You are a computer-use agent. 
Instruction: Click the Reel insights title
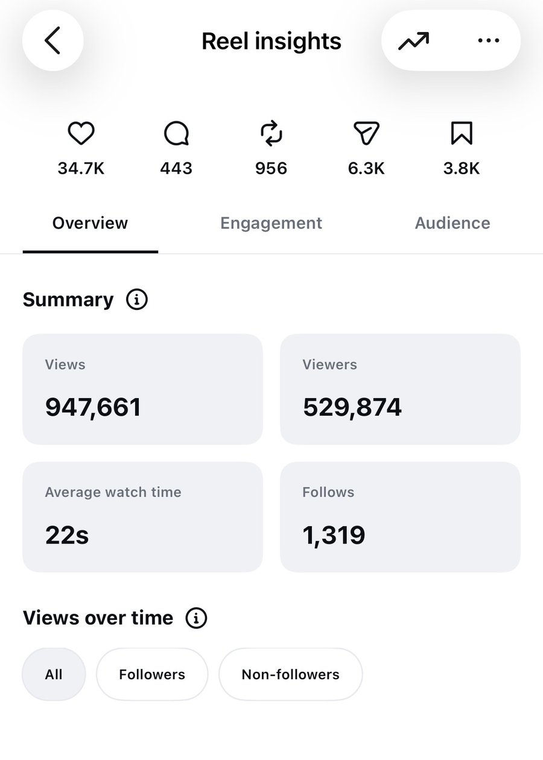click(271, 41)
